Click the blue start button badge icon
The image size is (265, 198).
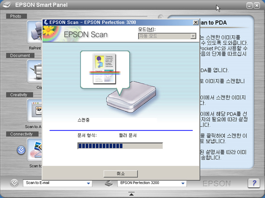[x=21, y=150]
